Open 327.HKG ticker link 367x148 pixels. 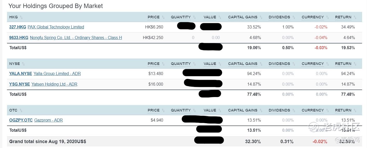click(17, 27)
